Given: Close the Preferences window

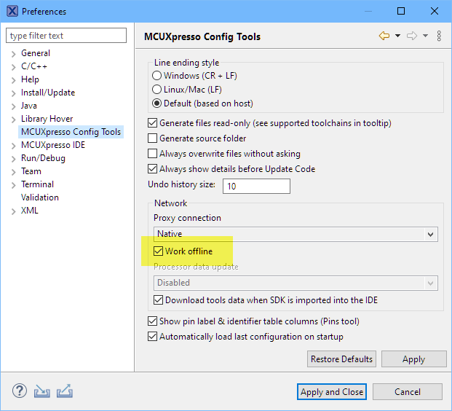Looking at the screenshot, I should click(x=435, y=11).
